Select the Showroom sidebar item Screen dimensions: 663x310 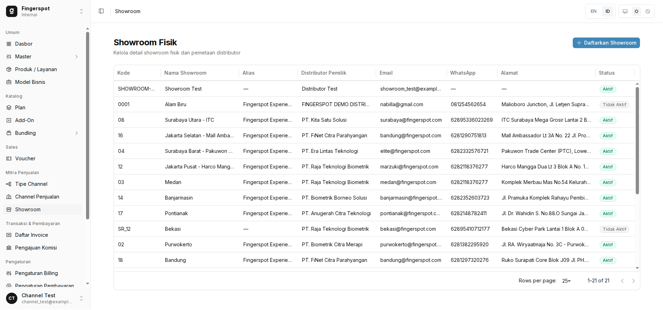[x=42, y=209]
